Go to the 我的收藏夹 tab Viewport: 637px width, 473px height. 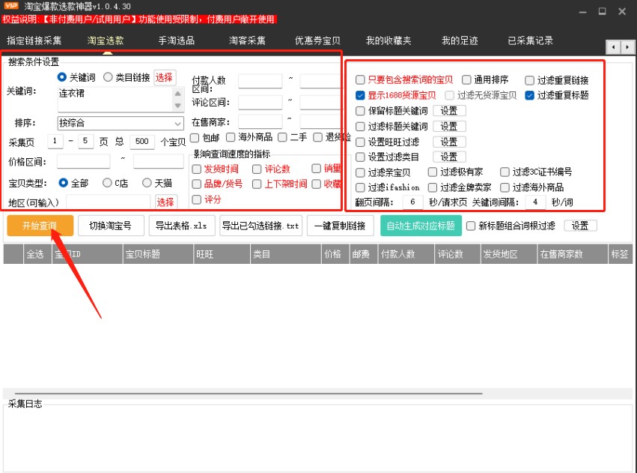(x=388, y=40)
